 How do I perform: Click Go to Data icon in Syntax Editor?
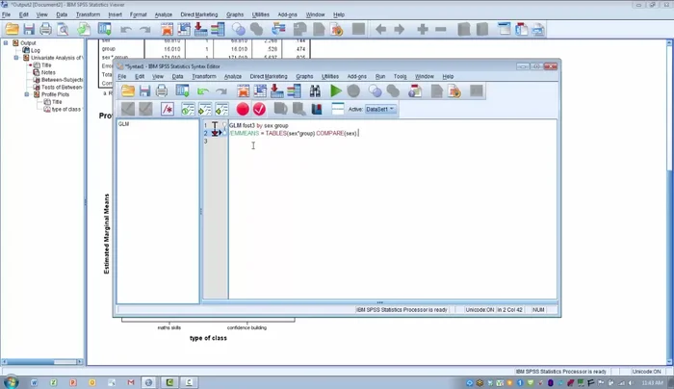coord(243,91)
